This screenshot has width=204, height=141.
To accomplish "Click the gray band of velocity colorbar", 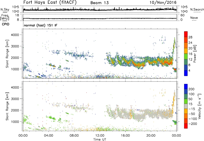I will [186, 106].
